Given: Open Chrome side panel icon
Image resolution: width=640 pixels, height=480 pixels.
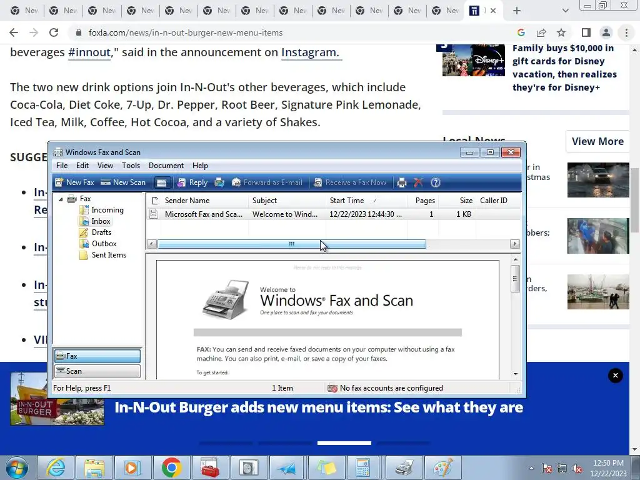Looking at the screenshot, I should click(586, 32).
